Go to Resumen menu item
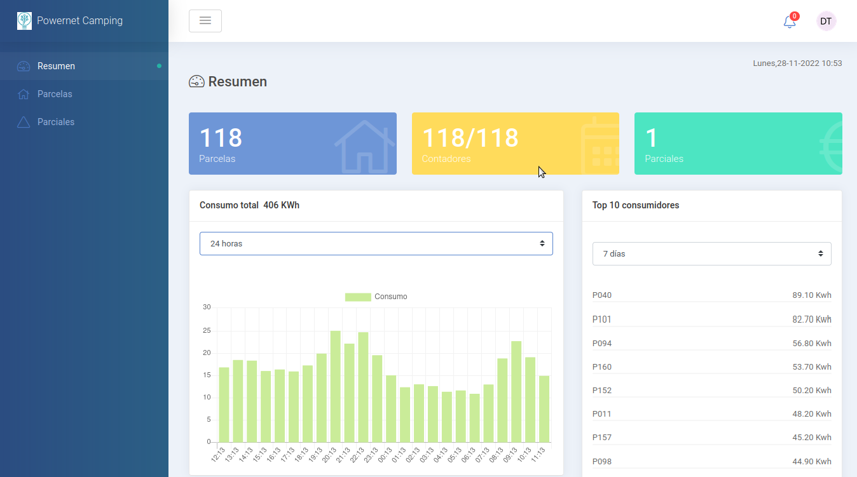857x477 pixels. [84, 66]
